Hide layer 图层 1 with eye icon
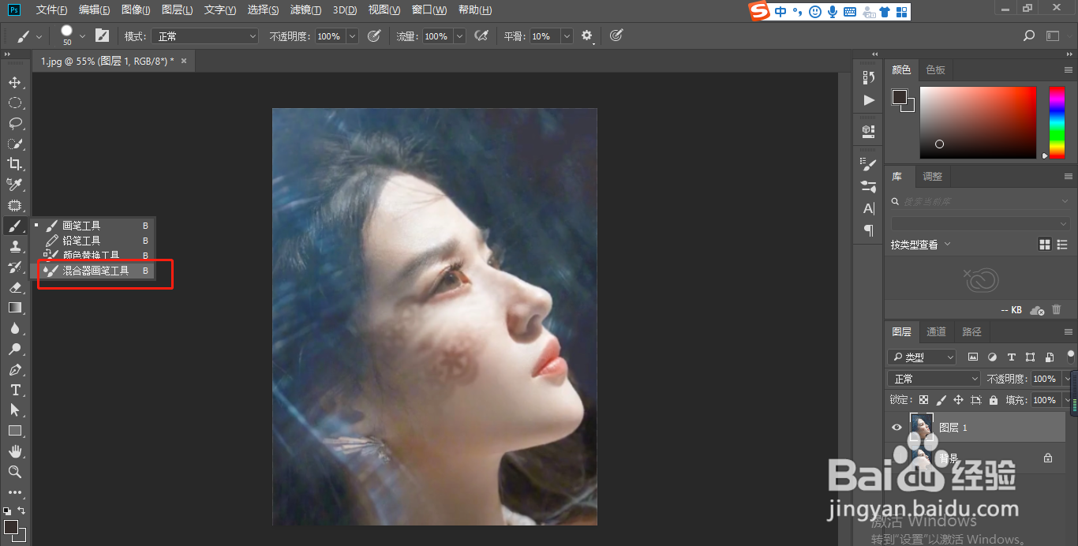Viewport: 1078px width, 546px height. coord(896,428)
